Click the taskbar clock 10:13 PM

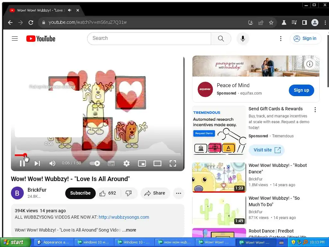click(317, 242)
